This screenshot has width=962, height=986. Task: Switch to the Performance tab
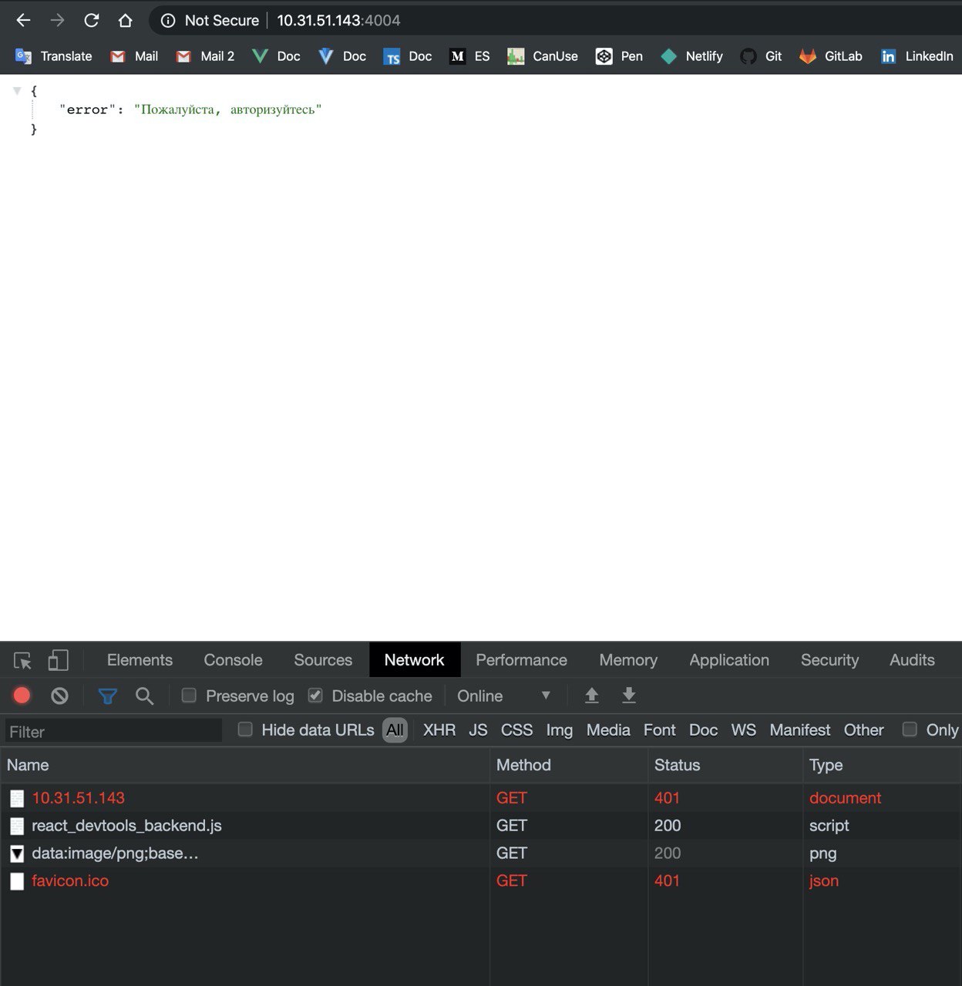click(521, 660)
